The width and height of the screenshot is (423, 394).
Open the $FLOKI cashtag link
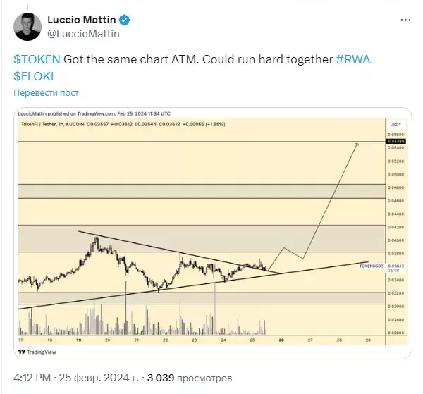point(33,76)
